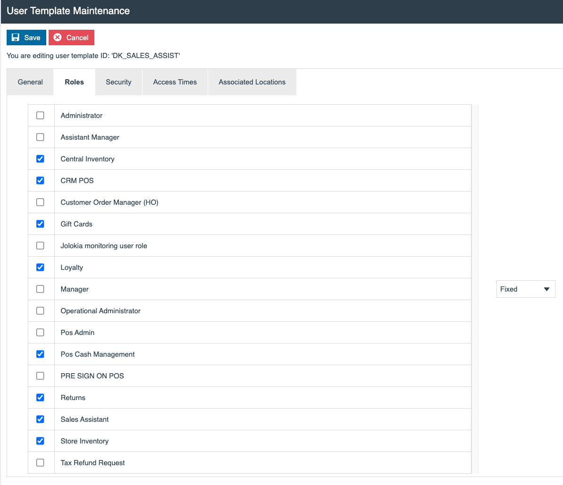Click the Returns label text

pyautogui.click(x=73, y=398)
